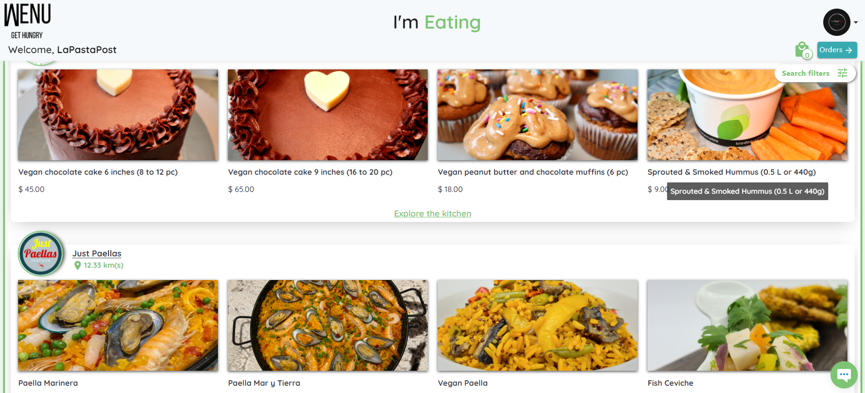Click the location pin beside 12.33 km(s)
The image size is (865, 393).
pyautogui.click(x=78, y=265)
